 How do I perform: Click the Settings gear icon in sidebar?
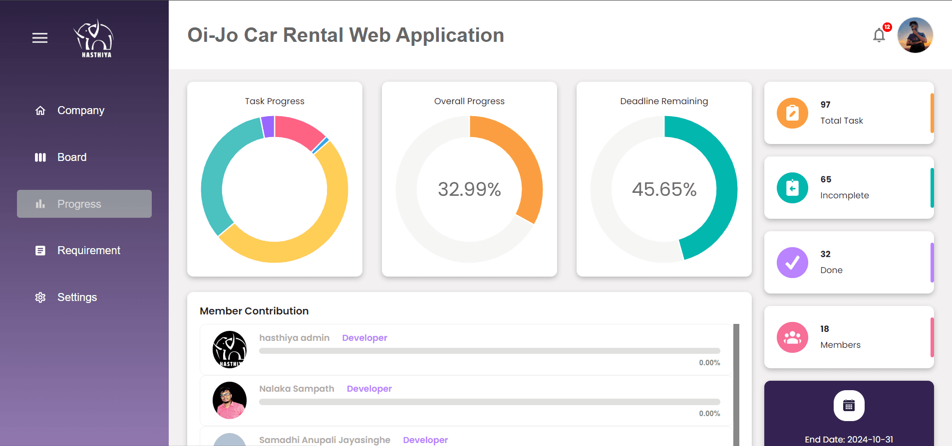(40, 297)
